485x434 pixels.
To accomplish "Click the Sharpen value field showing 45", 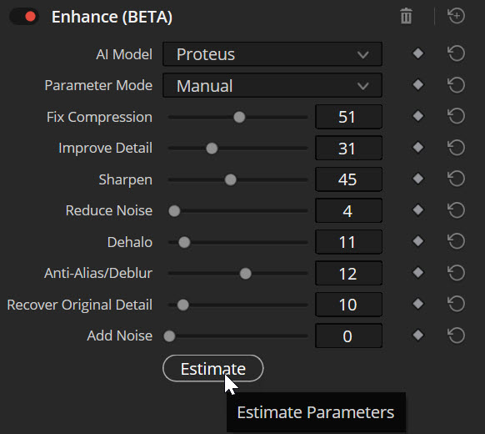I will 348,179.
